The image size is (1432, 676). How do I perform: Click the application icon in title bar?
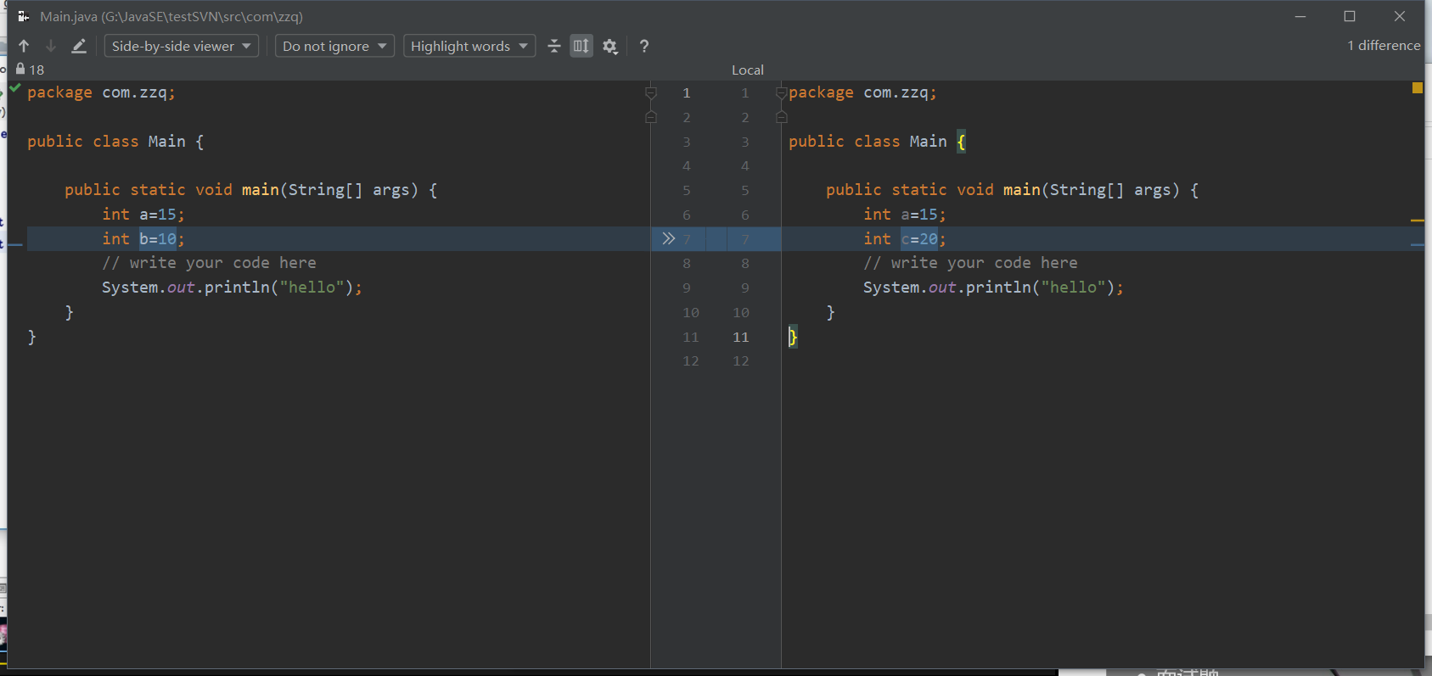click(23, 16)
